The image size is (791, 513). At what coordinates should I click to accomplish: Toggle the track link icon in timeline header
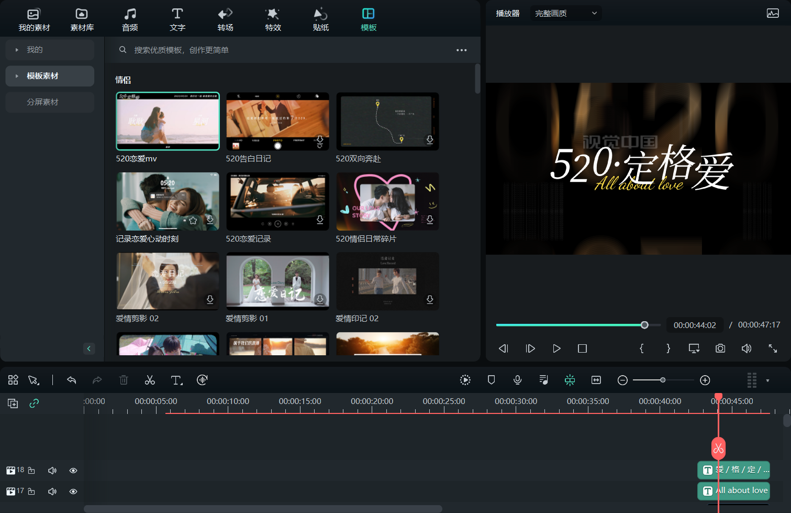pos(34,403)
